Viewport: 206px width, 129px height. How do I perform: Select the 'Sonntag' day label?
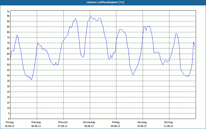(168, 122)
